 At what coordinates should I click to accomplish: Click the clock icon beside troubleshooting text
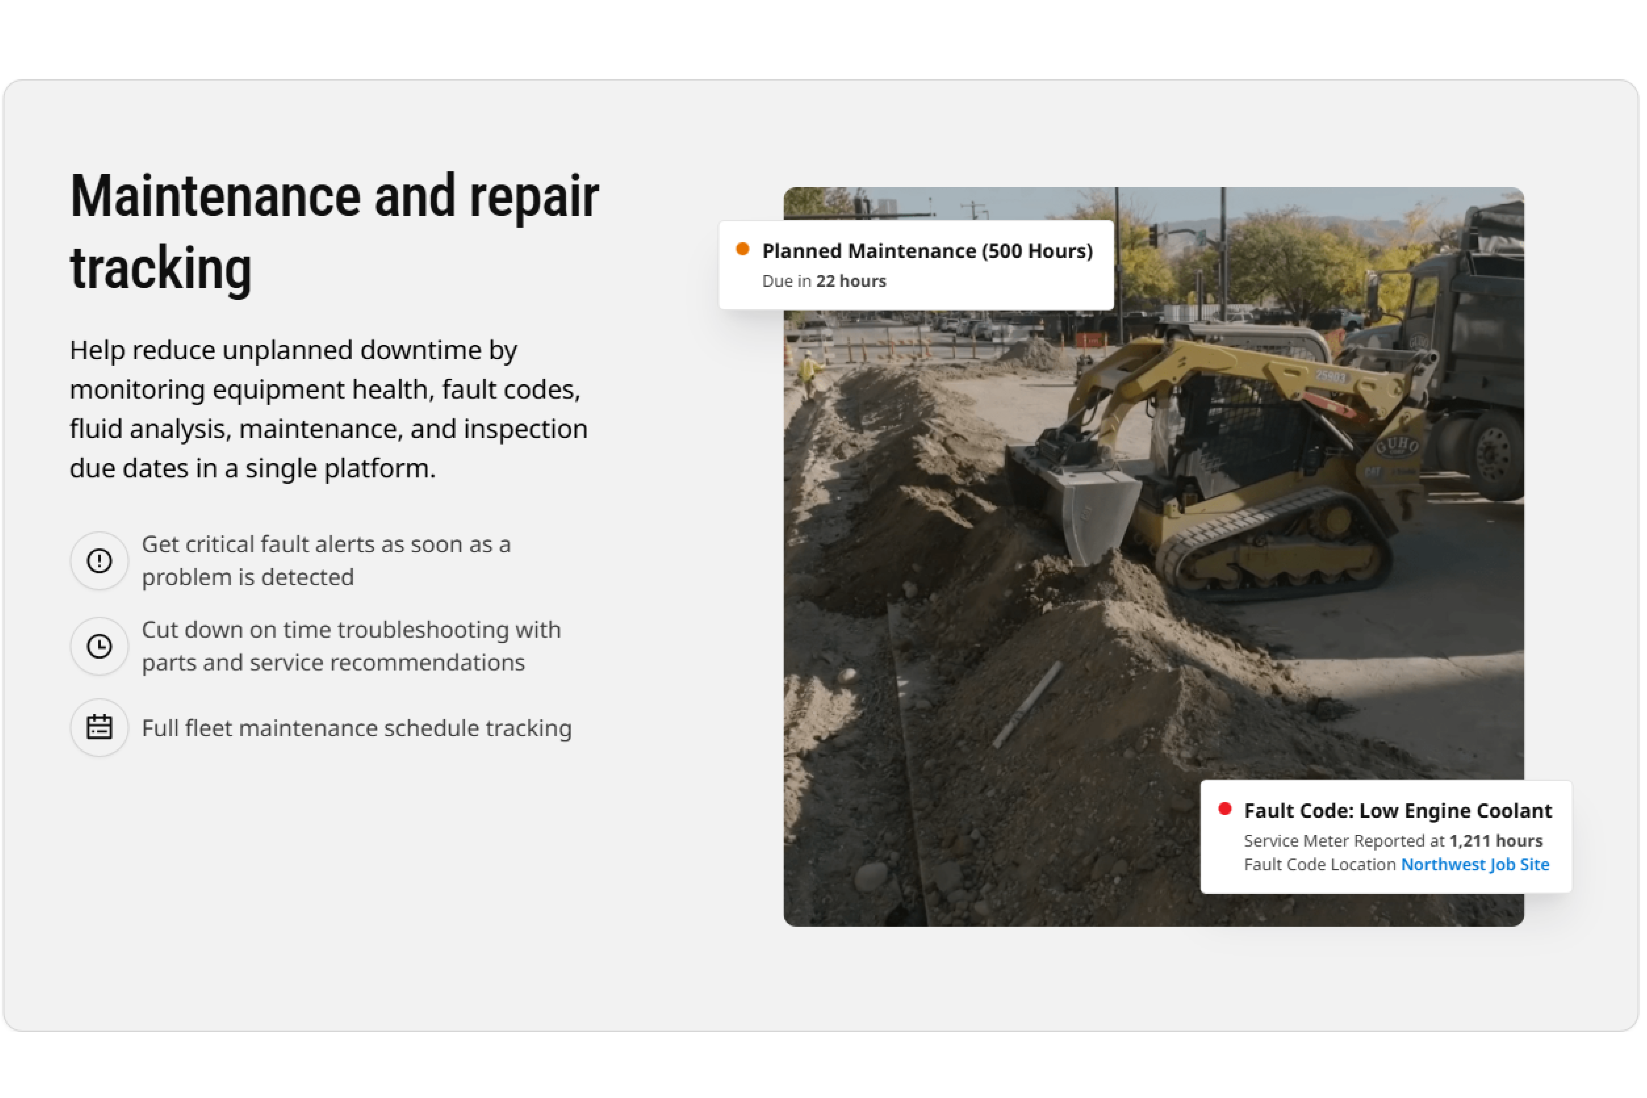99,646
